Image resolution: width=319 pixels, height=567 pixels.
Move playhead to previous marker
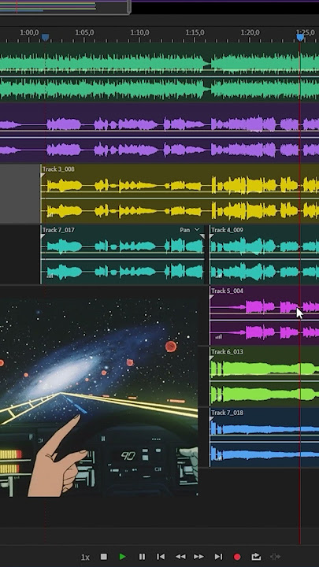161,557
